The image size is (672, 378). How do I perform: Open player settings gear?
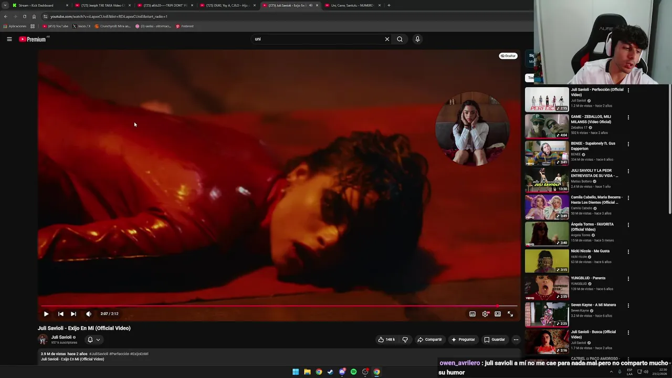tap(485, 314)
